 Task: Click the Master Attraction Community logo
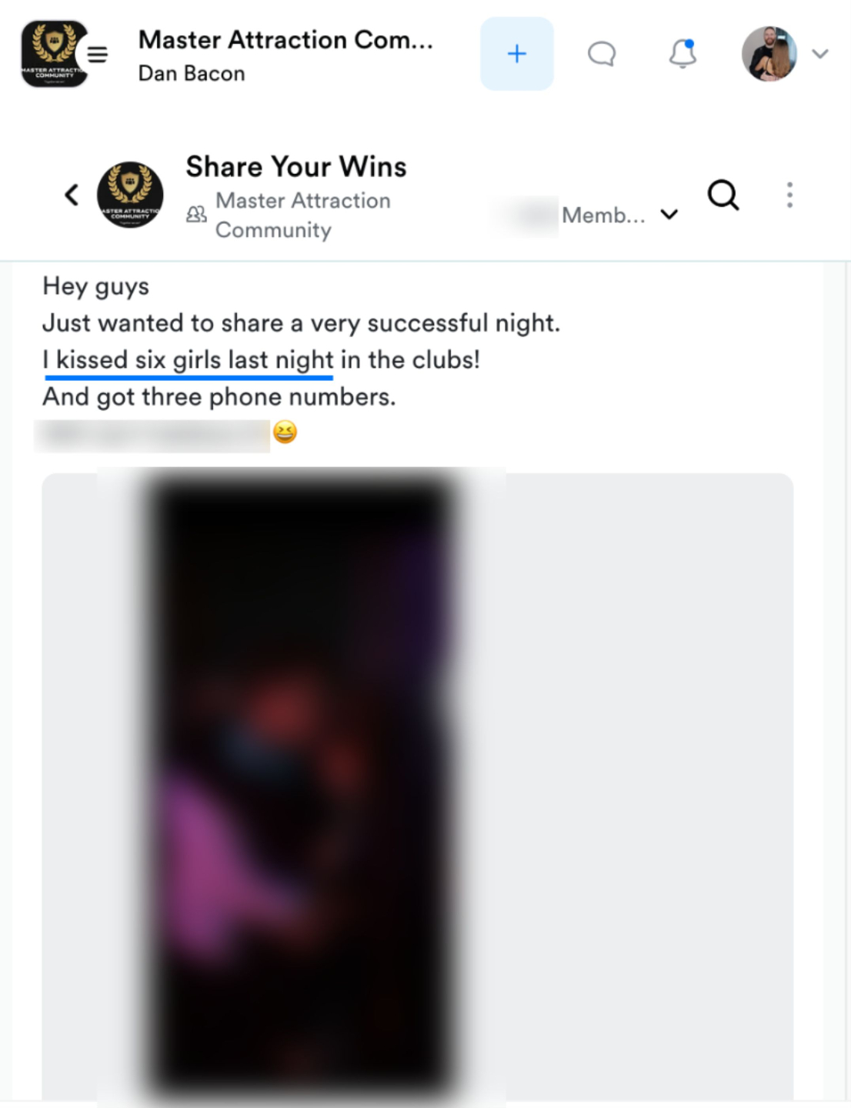pos(52,53)
